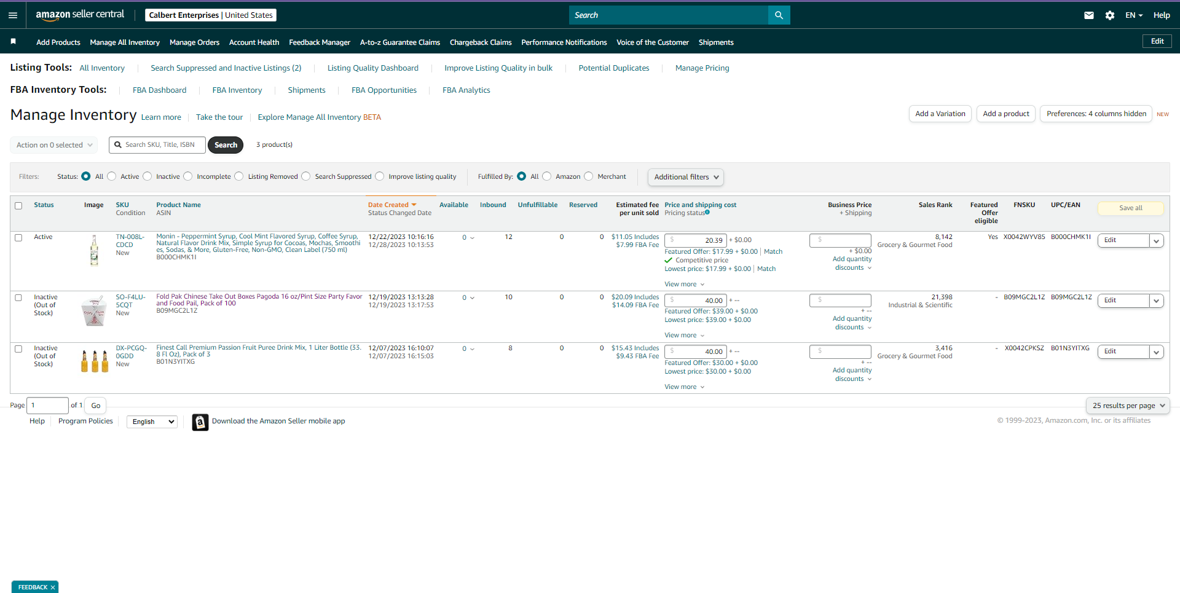Change the 25 results per page dropdown
Screen dimensions: 1180x593
[1128, 406]
